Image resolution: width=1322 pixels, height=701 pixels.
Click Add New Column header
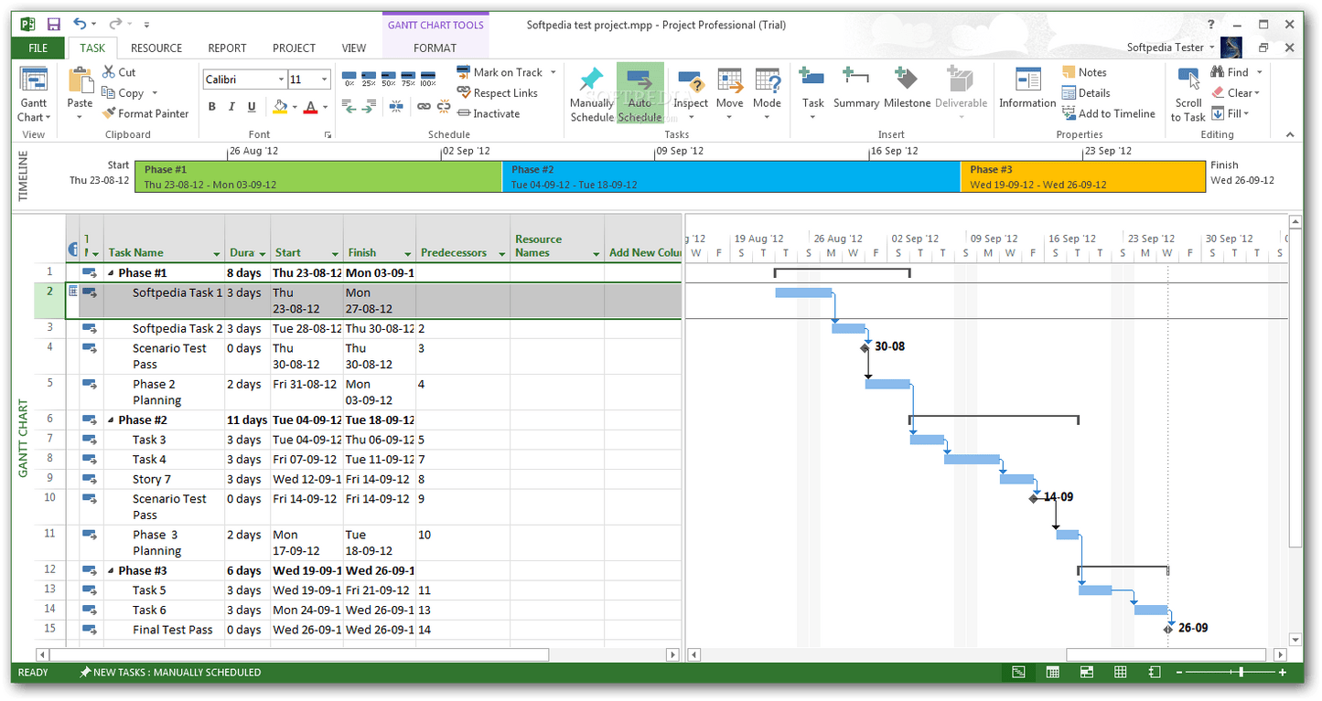tap(645, 252)
